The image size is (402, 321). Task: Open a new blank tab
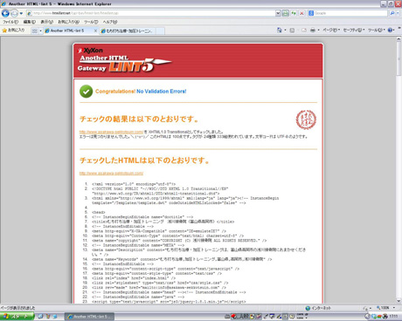[161, 31]
